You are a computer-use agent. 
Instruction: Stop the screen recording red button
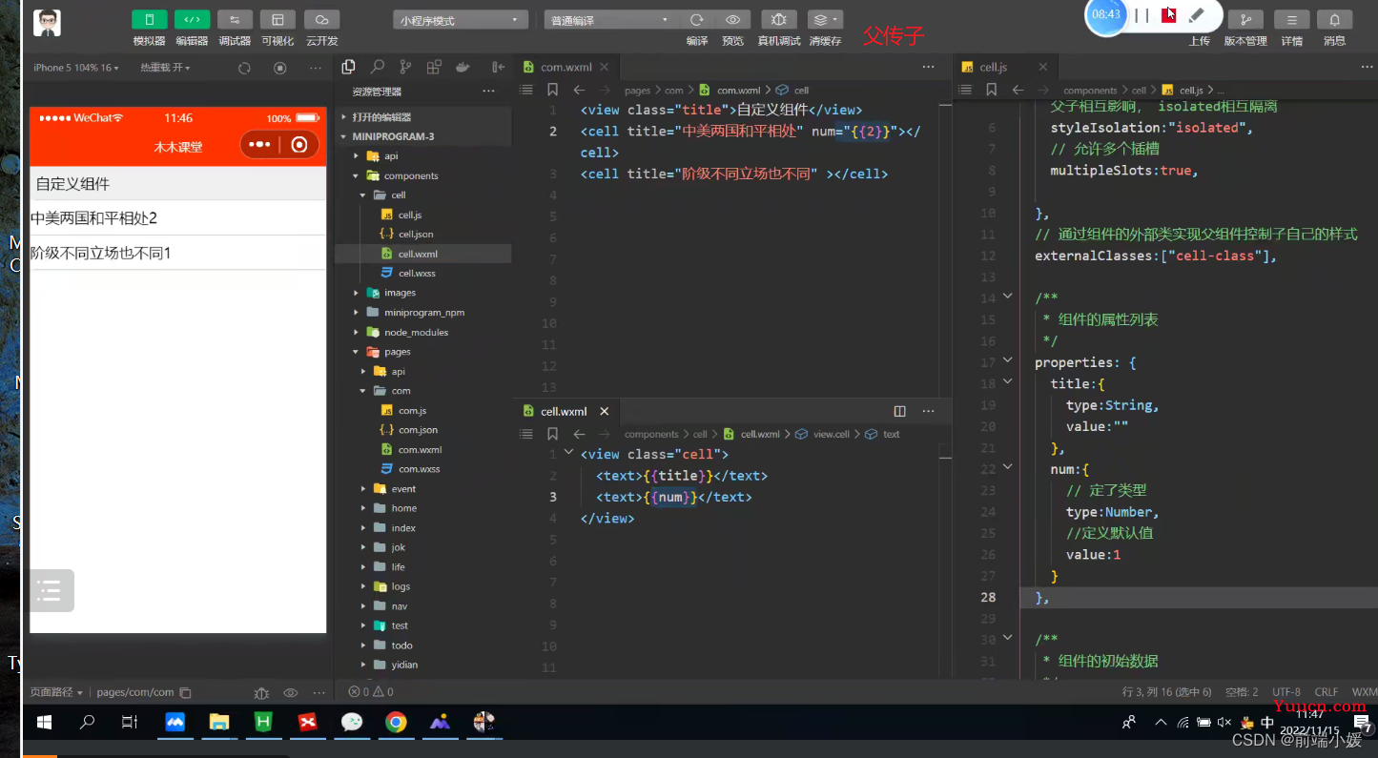click(1169, 14)
